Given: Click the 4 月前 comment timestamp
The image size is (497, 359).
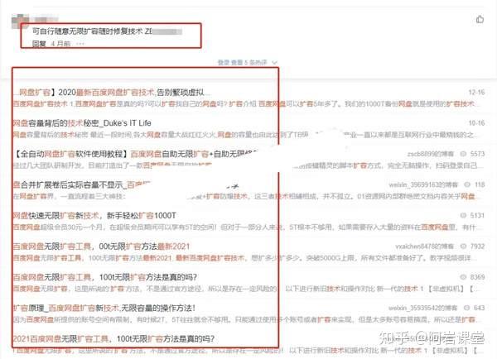Looking at the screenshot, I should click(x=60, y=44).
